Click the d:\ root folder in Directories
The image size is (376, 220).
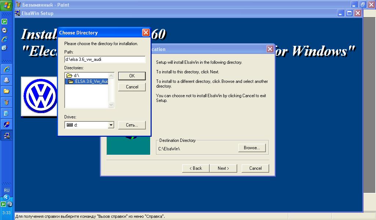click(x=76, y=76)
